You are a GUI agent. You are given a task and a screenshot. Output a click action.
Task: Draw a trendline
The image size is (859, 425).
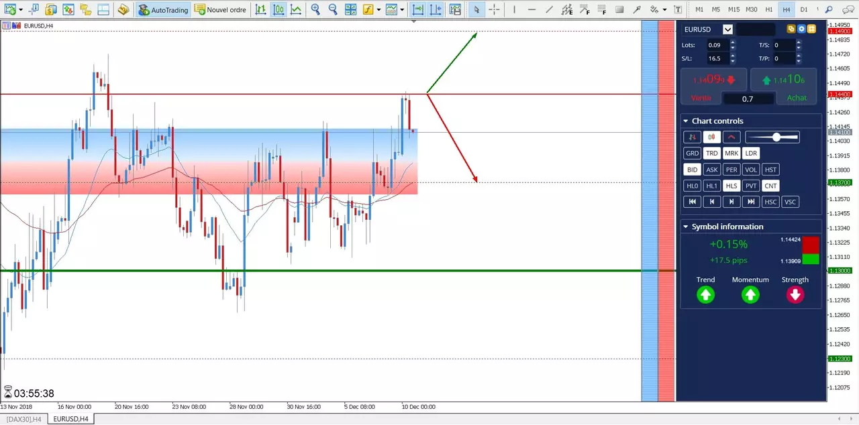[550, 9]
